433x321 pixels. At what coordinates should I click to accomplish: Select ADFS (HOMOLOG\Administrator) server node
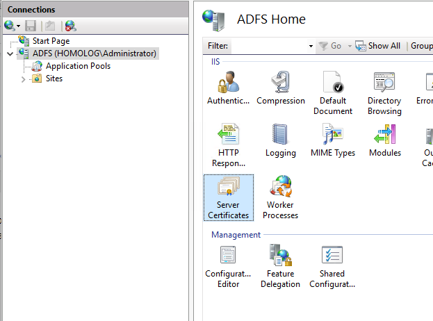pyautogui.click(x=94, y=53)
